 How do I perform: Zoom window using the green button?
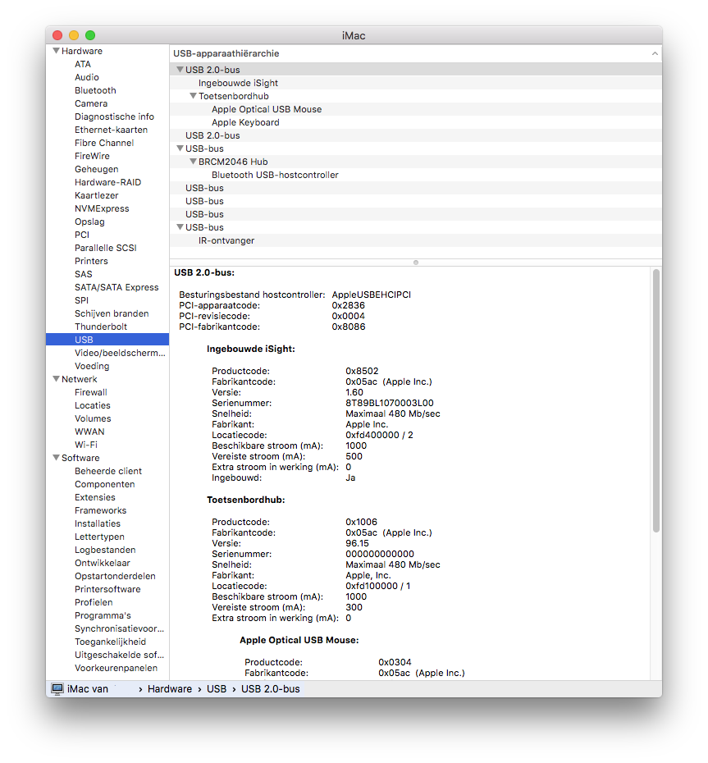tap(90, 35)
